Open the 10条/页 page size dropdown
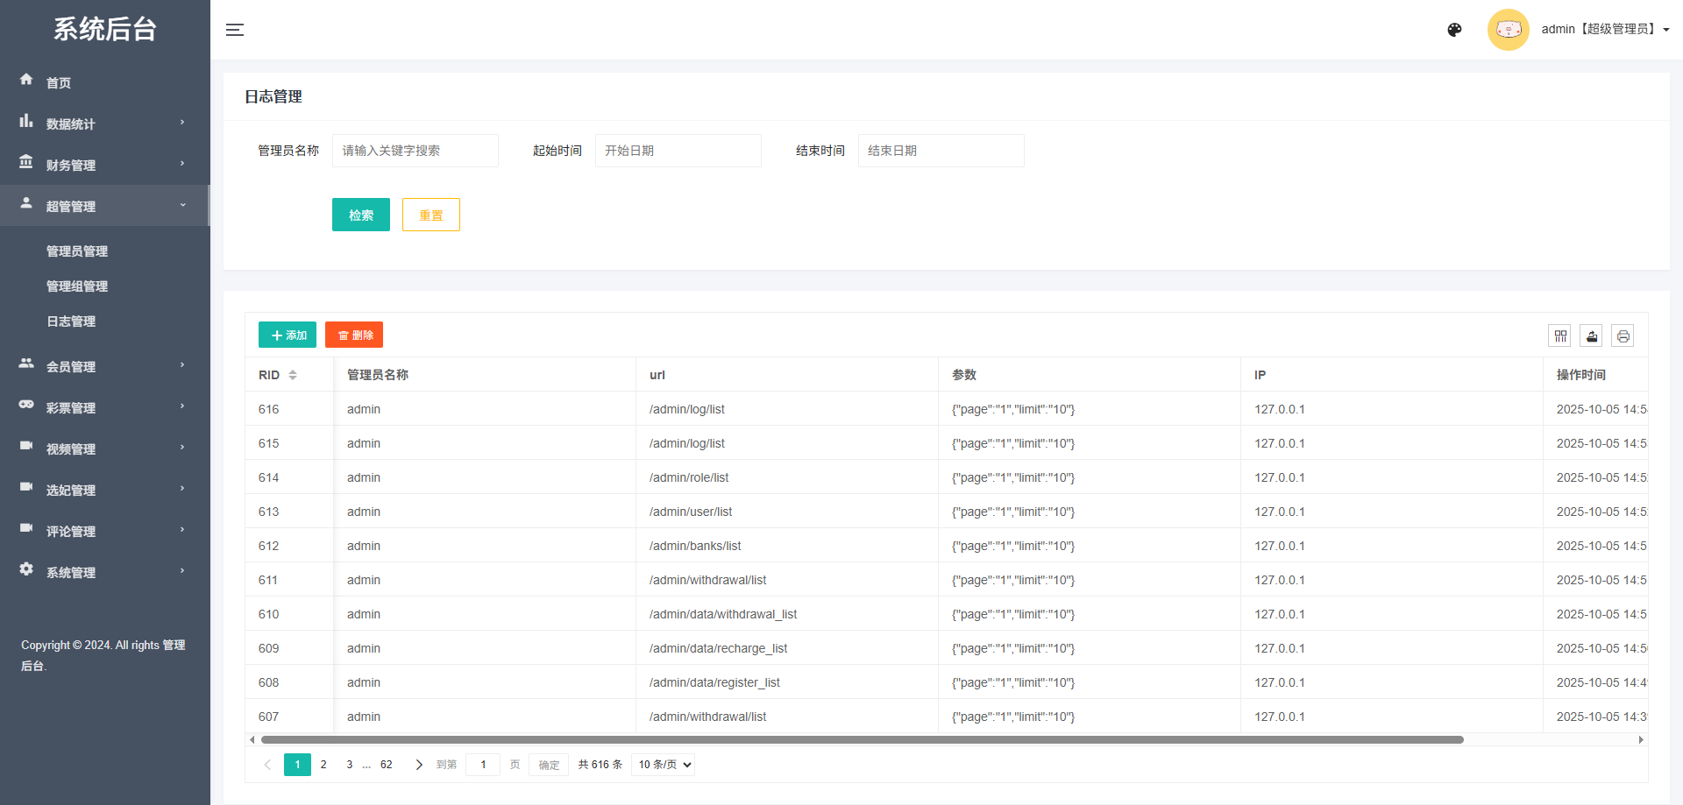 click(663, 764)
